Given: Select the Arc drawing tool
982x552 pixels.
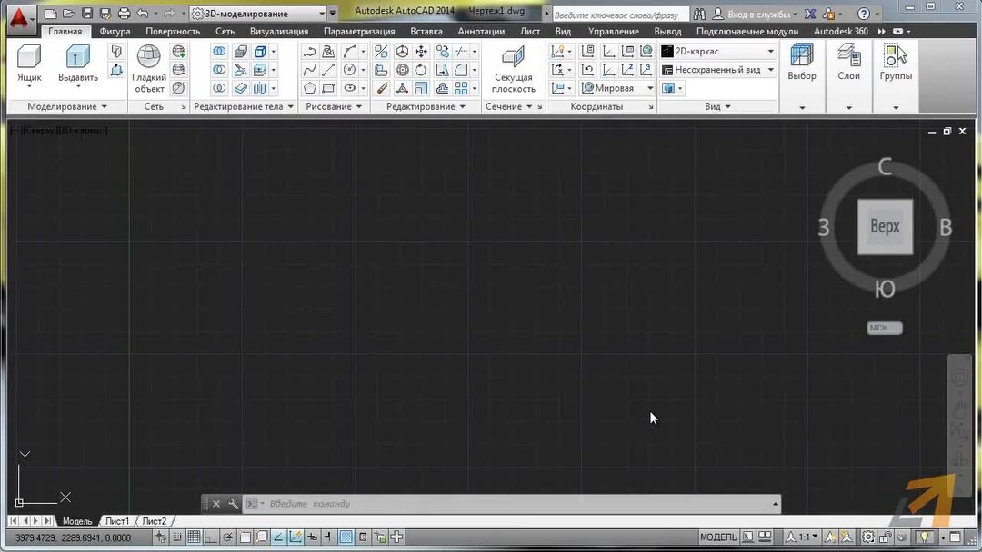Looking at the screenshot, I should pyautogui.click(x=349, y=51).
